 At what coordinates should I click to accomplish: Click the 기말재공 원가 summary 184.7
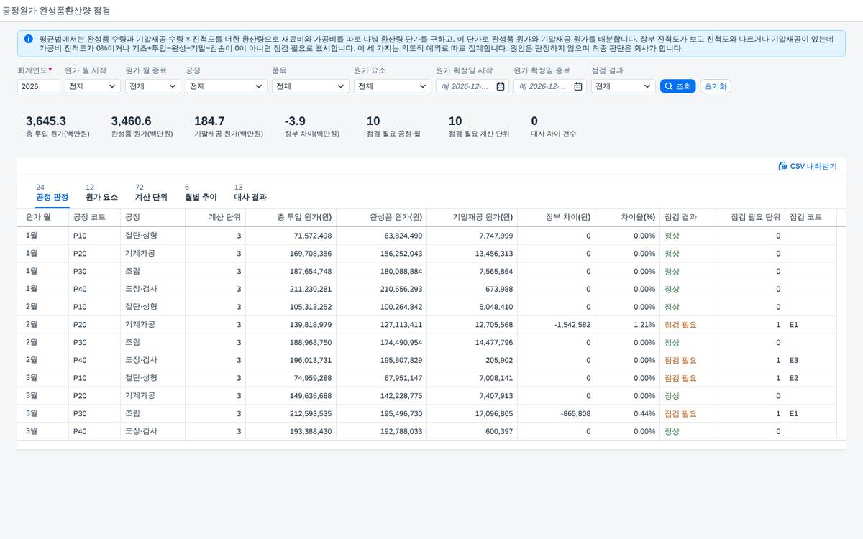click(x=209, y=121)
